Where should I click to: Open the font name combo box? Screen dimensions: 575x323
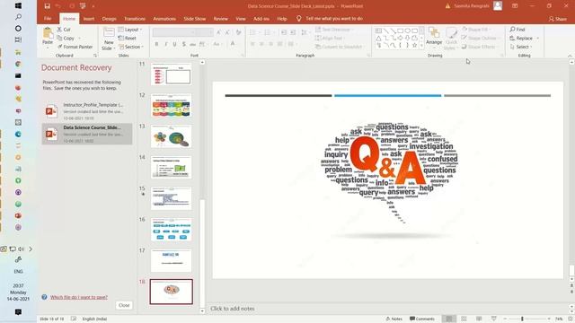click(173, 32)
